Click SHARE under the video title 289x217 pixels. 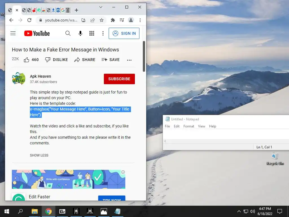tap(85, 60)
